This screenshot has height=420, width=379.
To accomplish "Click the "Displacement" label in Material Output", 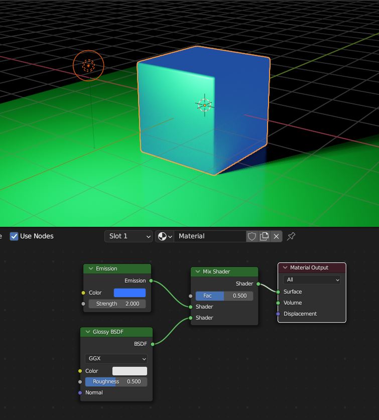I will [300, 314].
